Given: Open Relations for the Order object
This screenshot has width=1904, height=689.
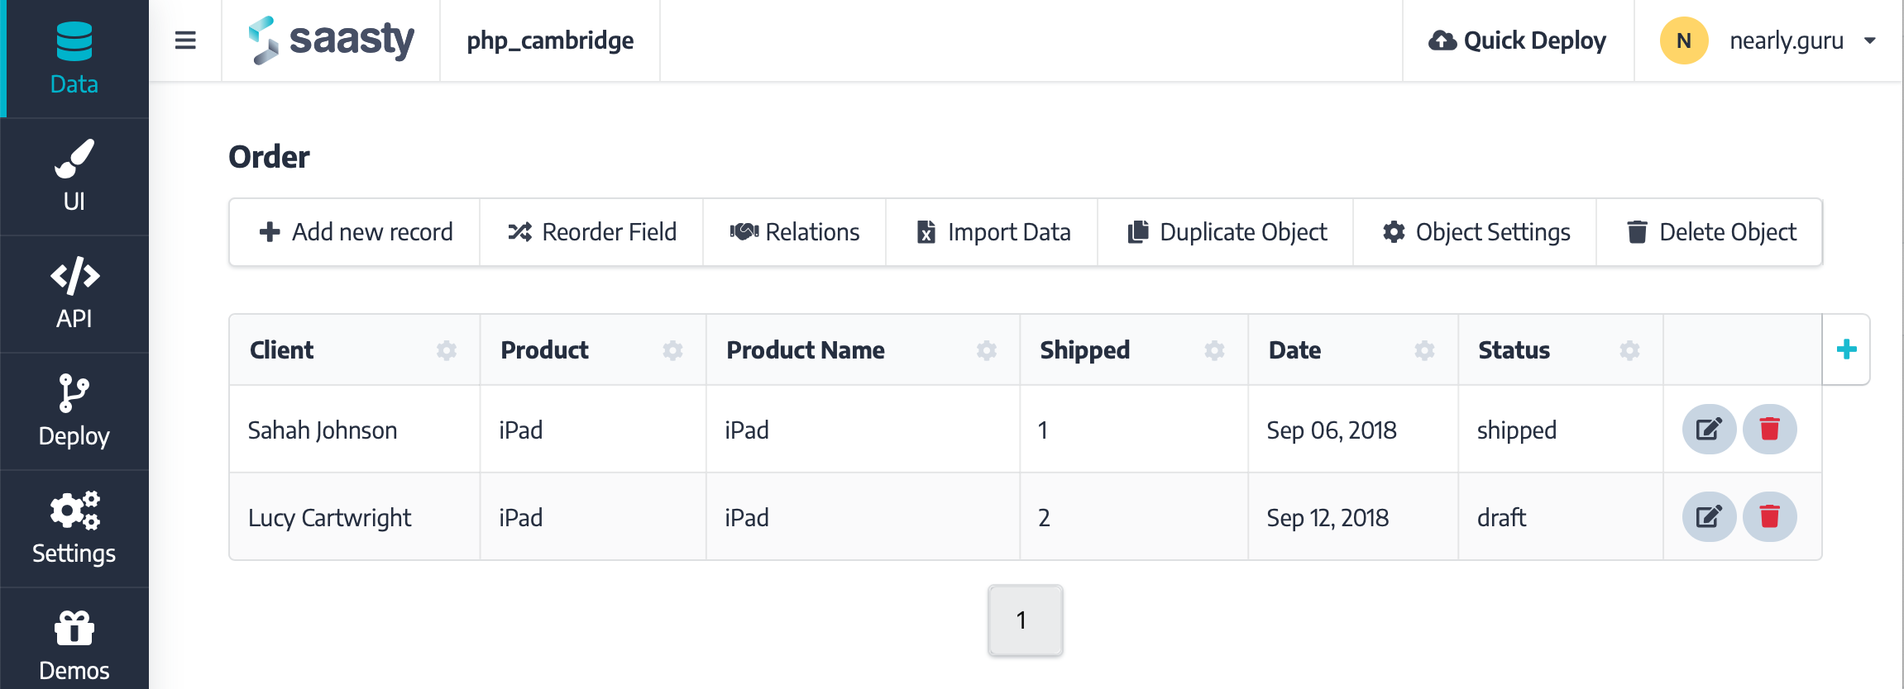Looking at the screenshot, I should click(x=795, y=232).
